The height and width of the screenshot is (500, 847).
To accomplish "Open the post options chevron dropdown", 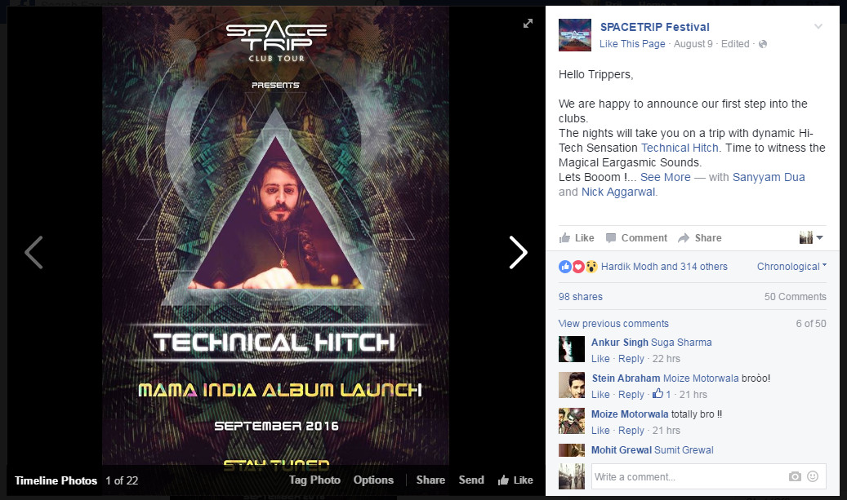I will click(818, 26).
